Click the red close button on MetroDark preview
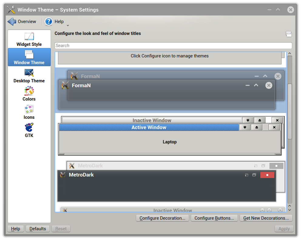 pos(267,175)
